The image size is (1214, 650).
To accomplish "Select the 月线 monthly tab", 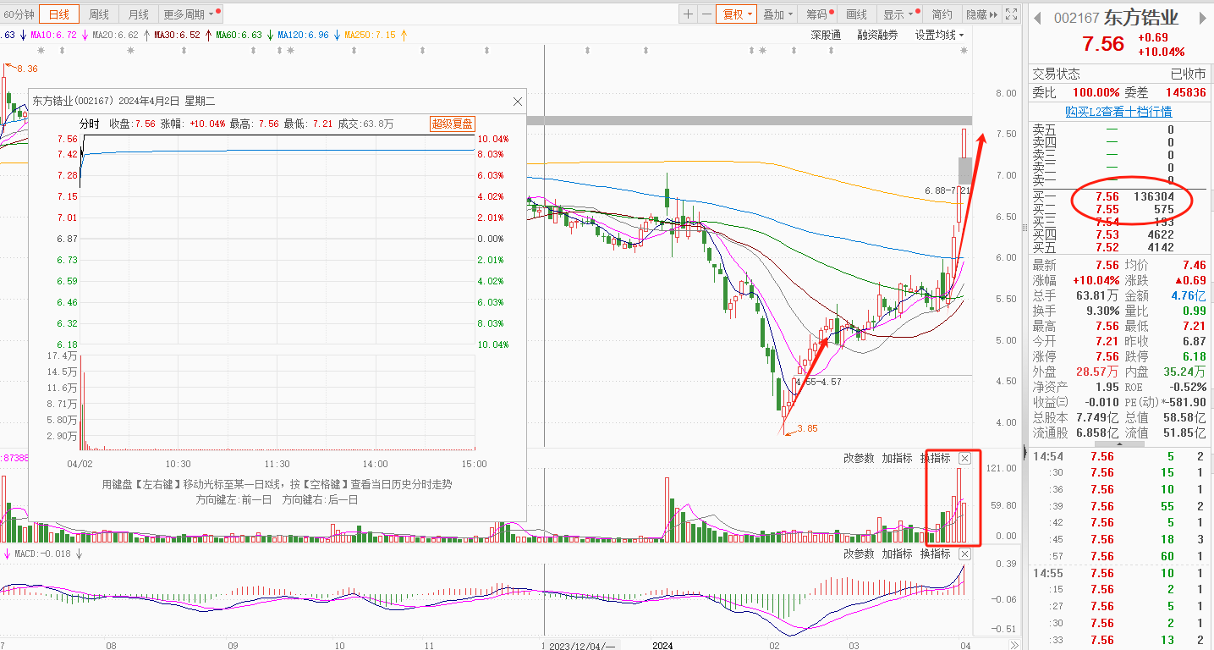I will [x=138, y=14].
